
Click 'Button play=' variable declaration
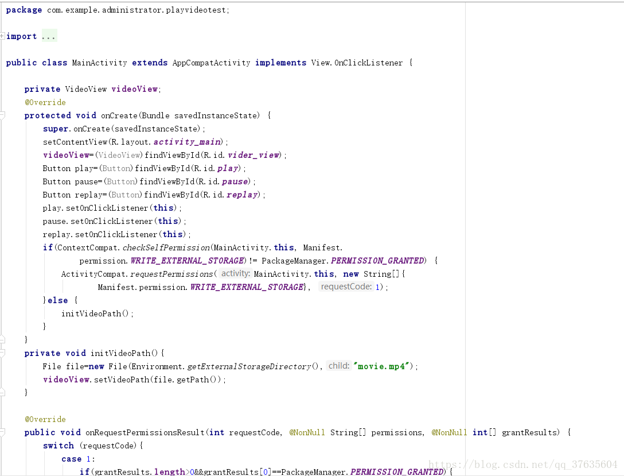pyautogui.click(x=70, y=168)
